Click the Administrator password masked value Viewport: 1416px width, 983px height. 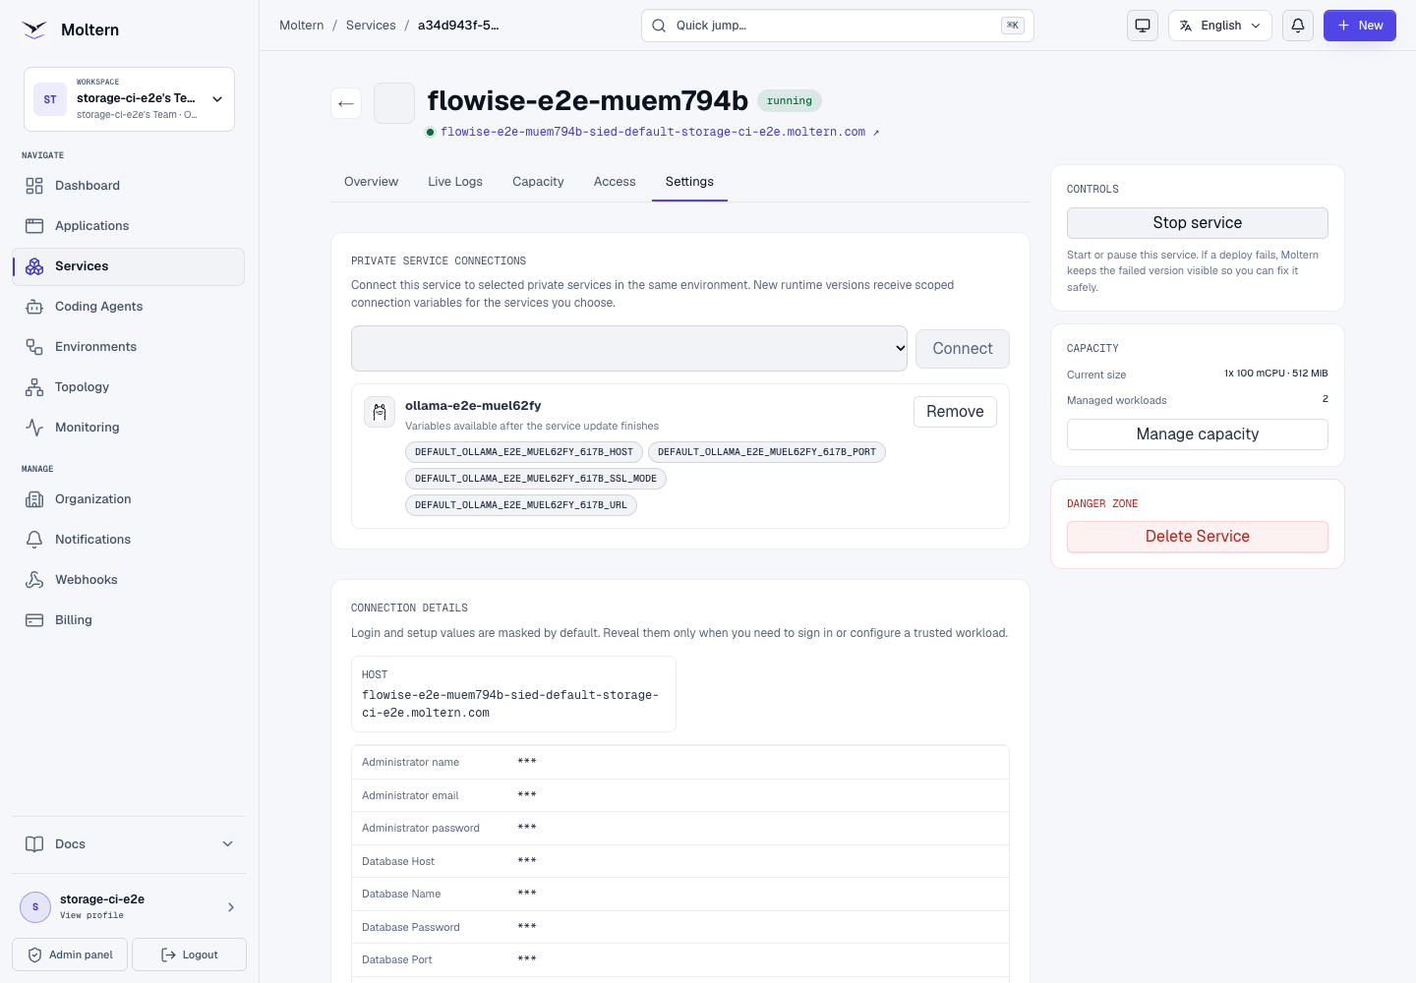[x=527, y=828]
